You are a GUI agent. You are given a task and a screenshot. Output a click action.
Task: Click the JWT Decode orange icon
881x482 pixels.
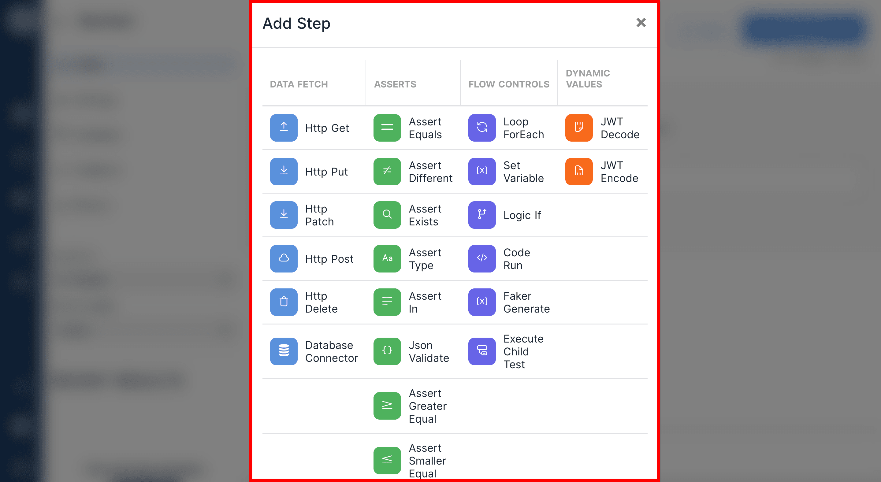(x=579, y=128)
